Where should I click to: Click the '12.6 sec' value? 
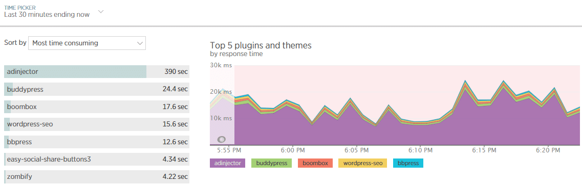(x=175, y=142)
